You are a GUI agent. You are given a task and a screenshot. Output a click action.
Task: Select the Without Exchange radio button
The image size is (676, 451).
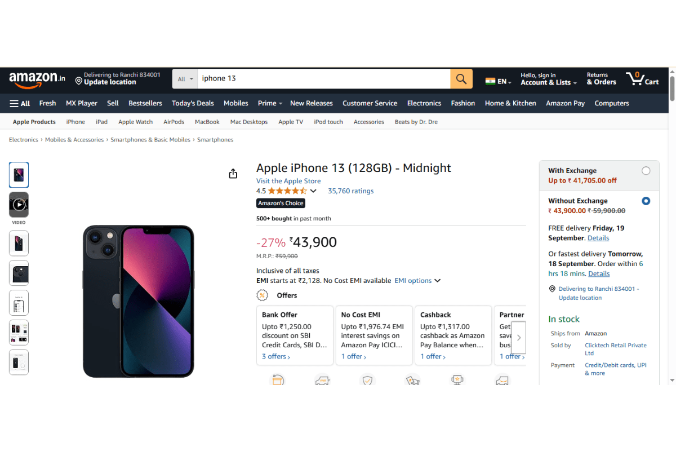[x=646, y=201]
